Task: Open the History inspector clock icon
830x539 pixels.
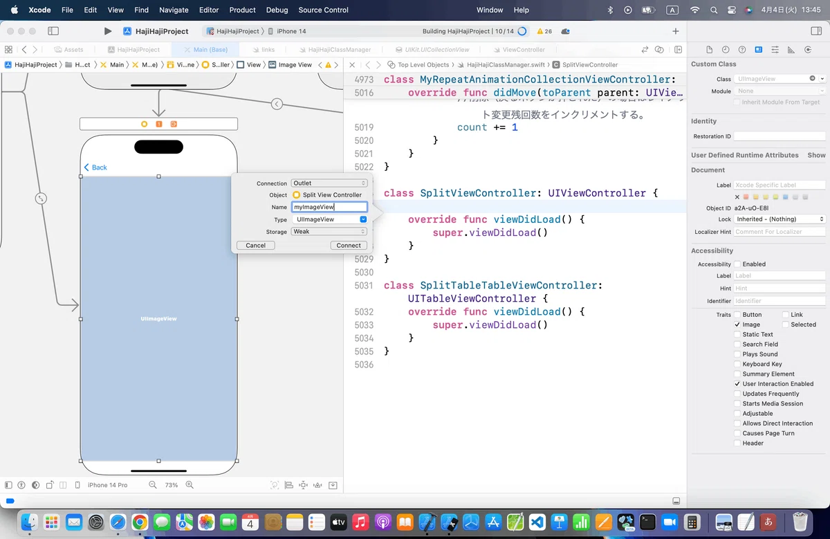Action: point(726,50)
